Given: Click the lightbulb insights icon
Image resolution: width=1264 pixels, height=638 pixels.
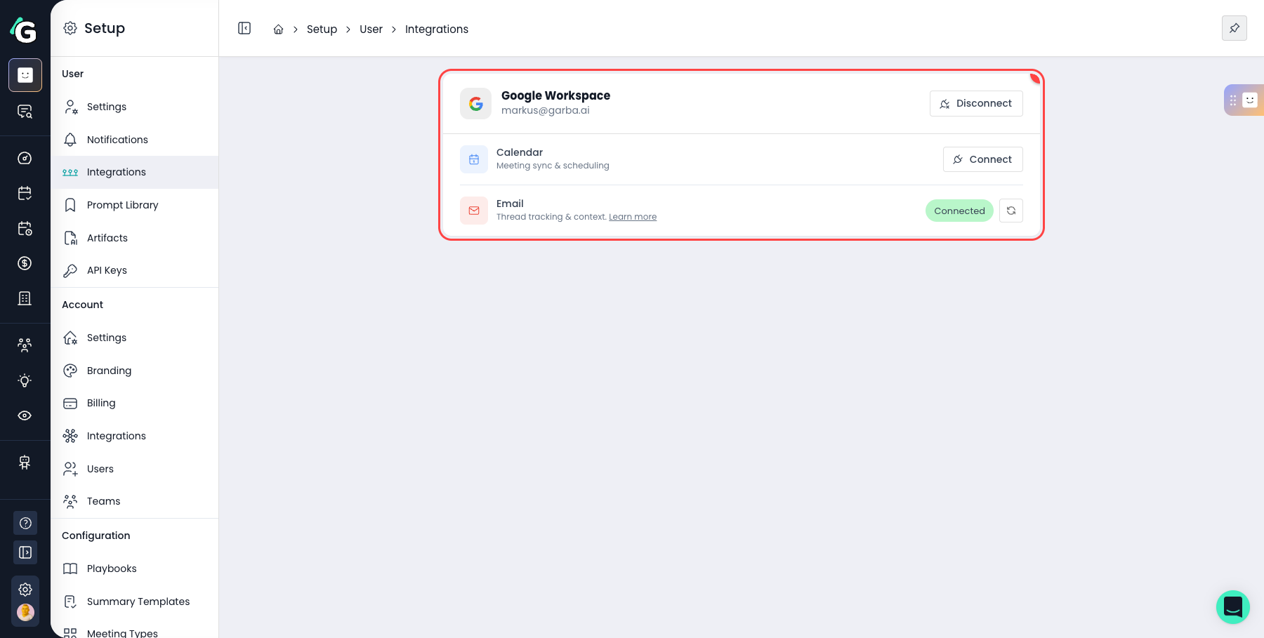Looking at the screenshot, I should pos(25,380).
